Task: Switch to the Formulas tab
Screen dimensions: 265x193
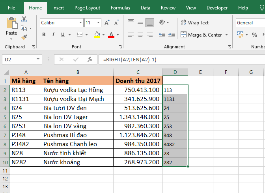Action: point(120,8)
